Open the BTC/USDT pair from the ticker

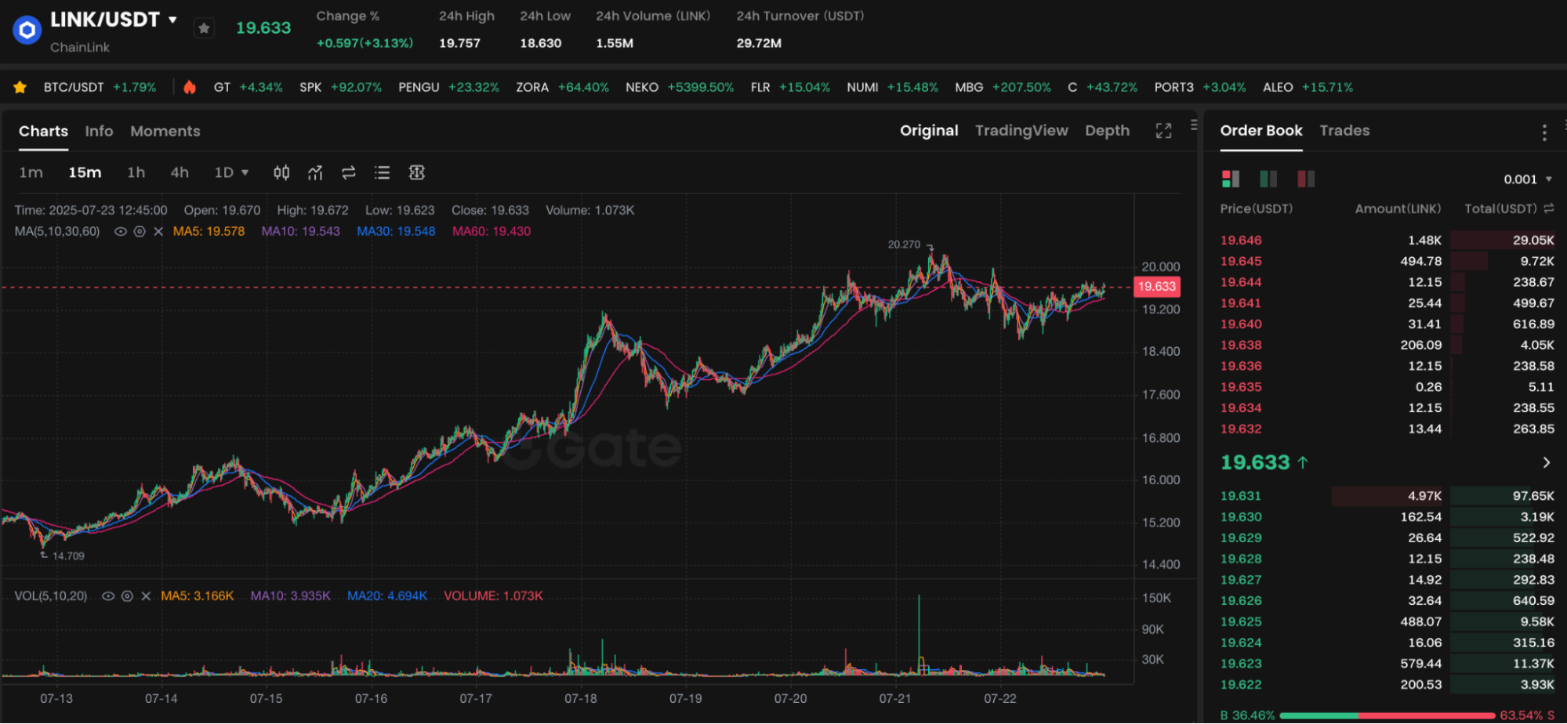click(x=100, y=87)
